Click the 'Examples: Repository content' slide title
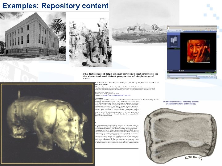This screenshot has width=222, height=166. [55, 6]
